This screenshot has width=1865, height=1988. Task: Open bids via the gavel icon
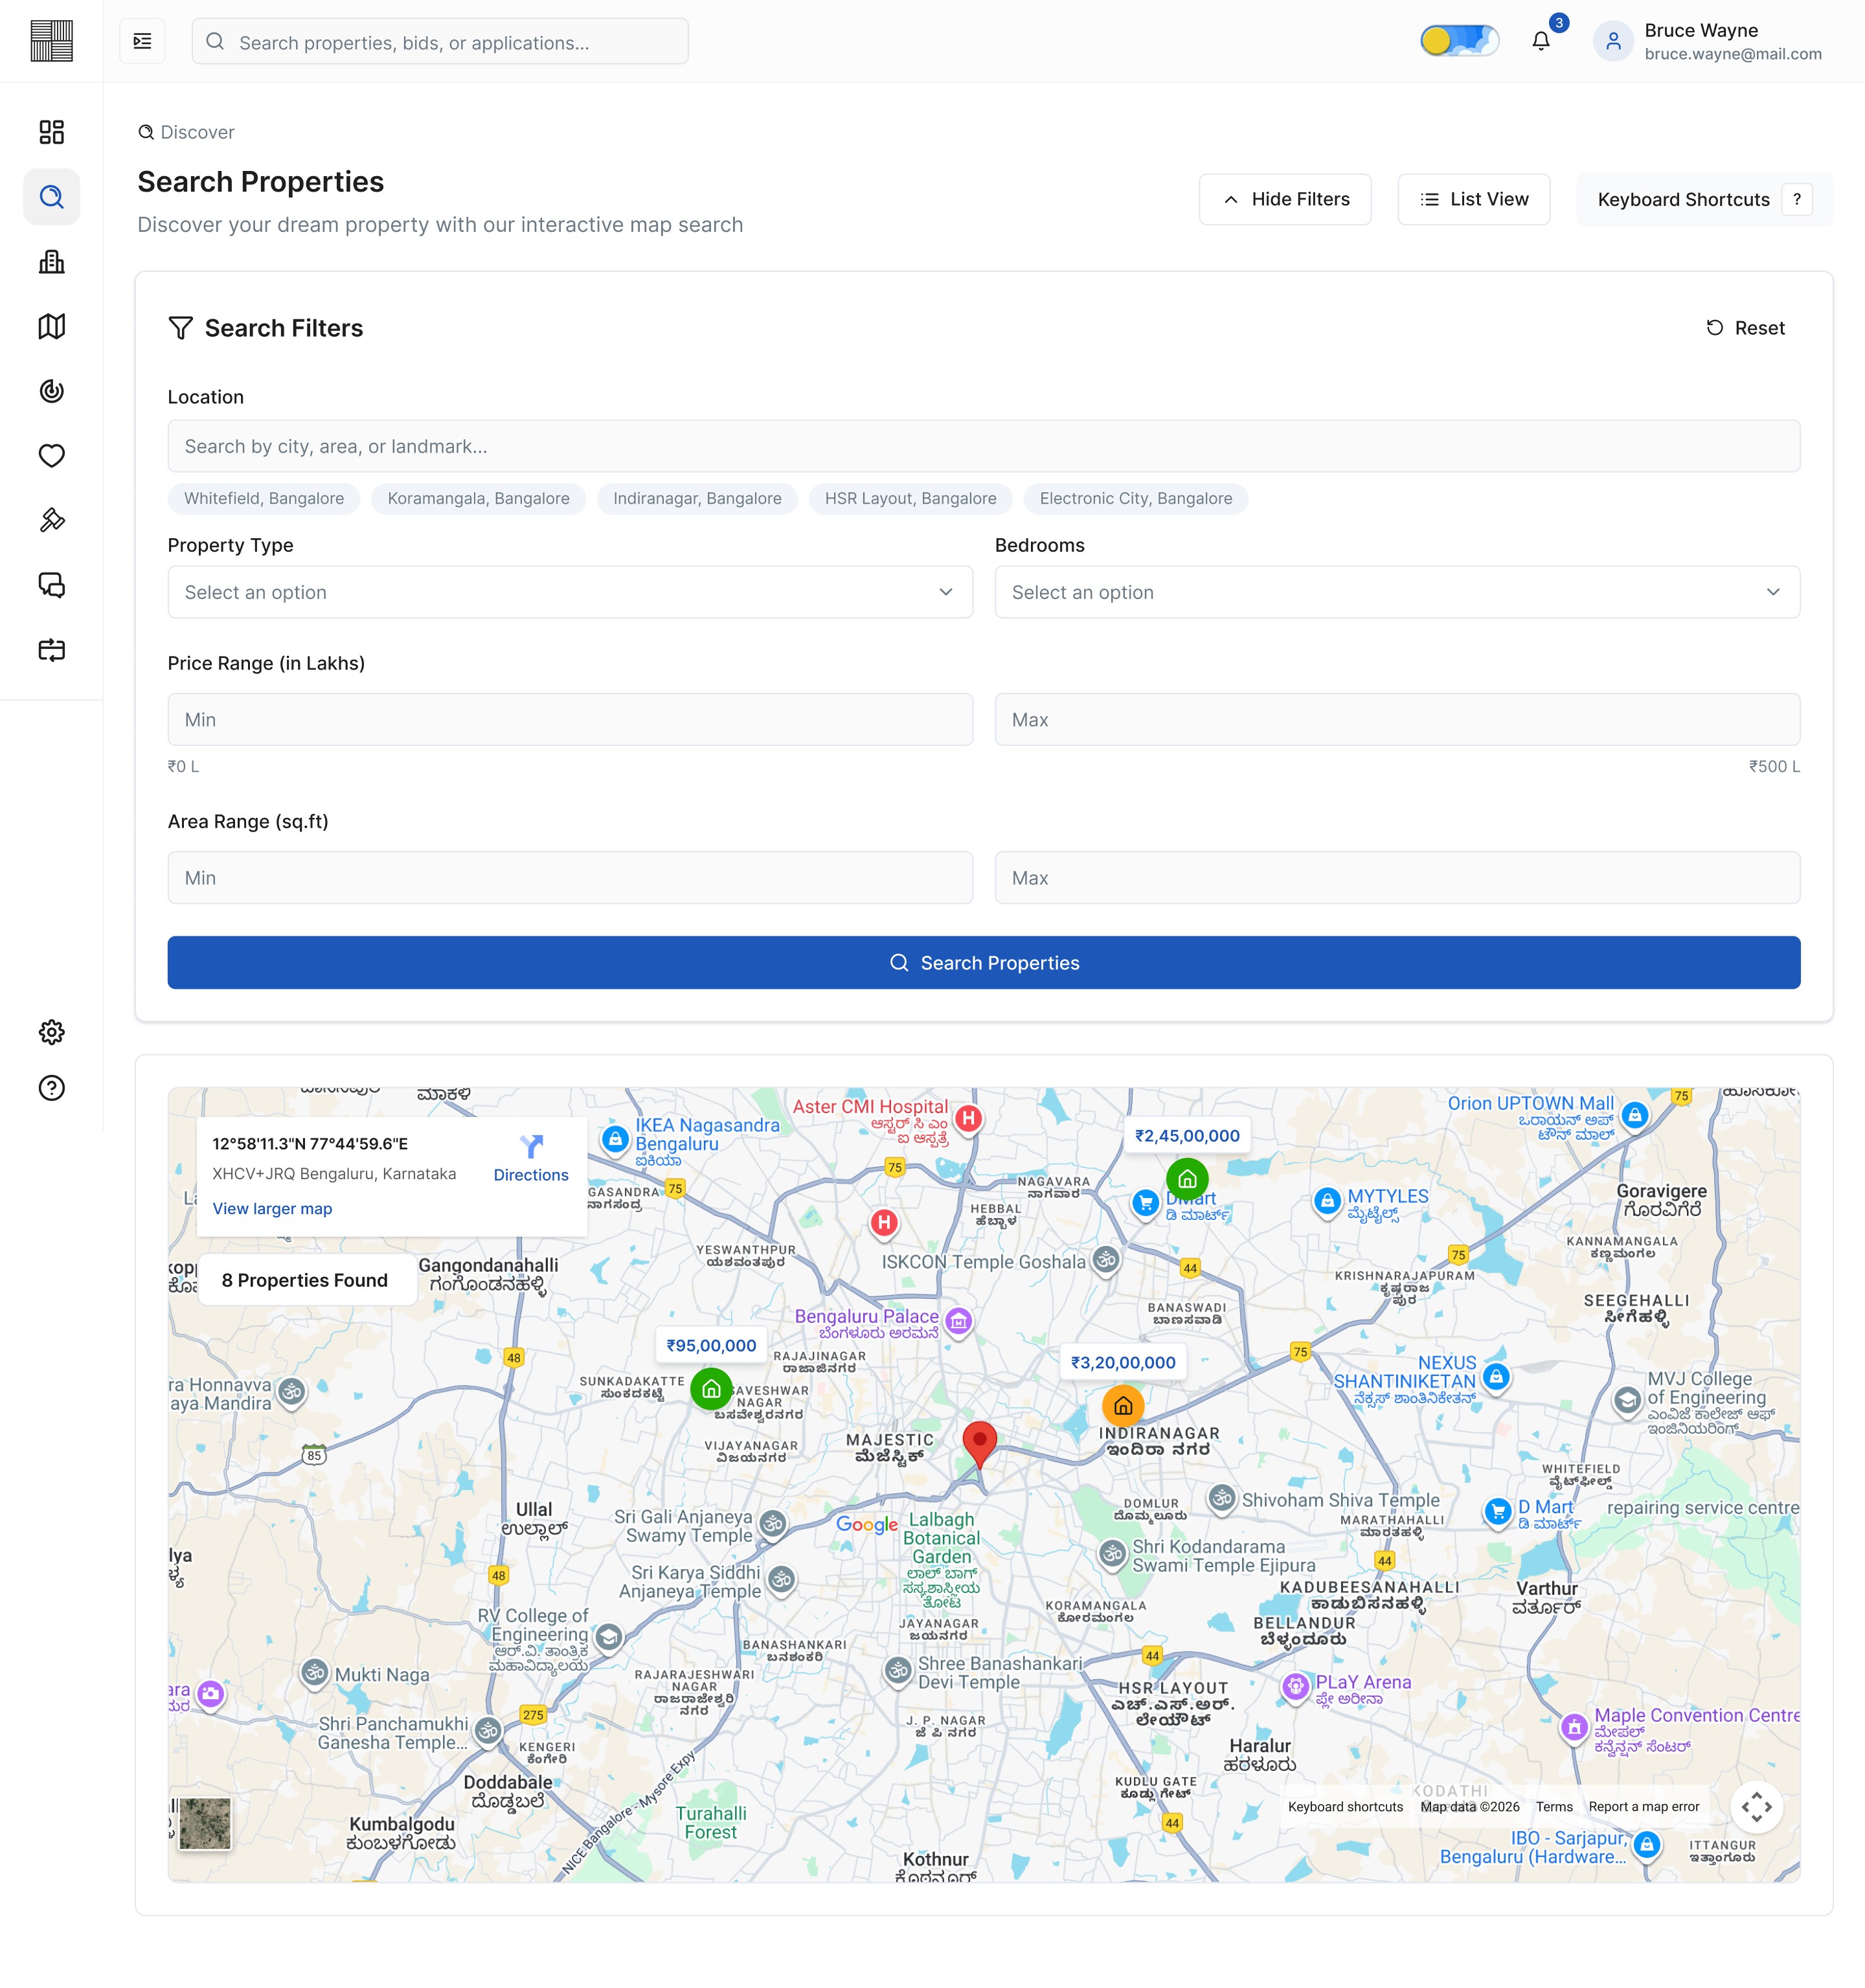tap(51, 520)
